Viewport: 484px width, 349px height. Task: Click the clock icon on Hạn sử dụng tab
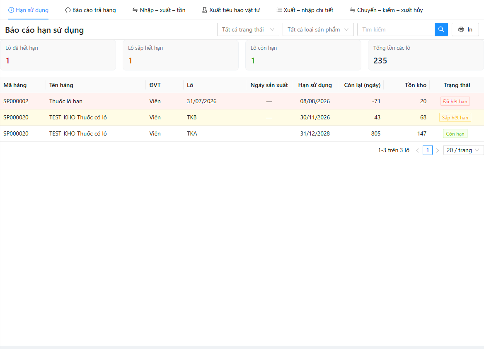coord(11,10)
